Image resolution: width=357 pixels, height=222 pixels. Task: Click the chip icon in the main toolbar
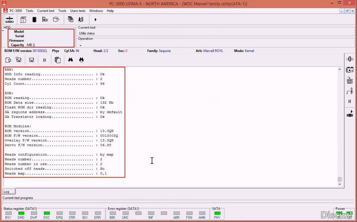34,19
